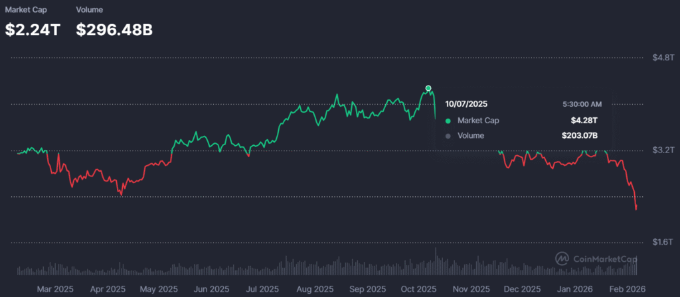The width and height of the screenshot is (680, 297).
Task: Click the highlighted peak marker on chart
Action: click(428, 88)
